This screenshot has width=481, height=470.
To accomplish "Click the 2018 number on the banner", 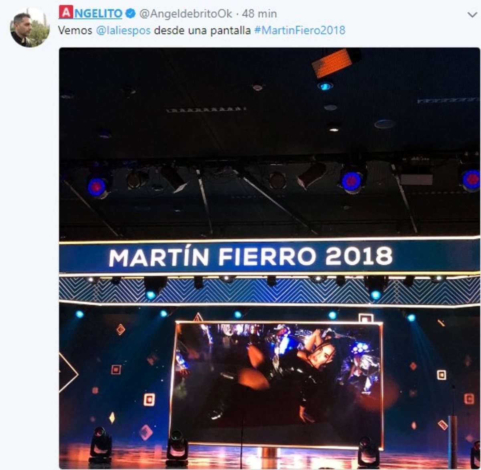I will [x=359, y=256].
